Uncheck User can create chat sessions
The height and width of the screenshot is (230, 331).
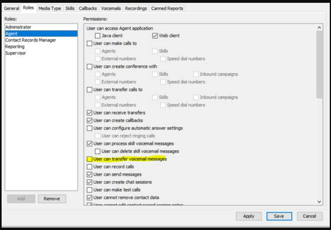click(x=90, y=182)
